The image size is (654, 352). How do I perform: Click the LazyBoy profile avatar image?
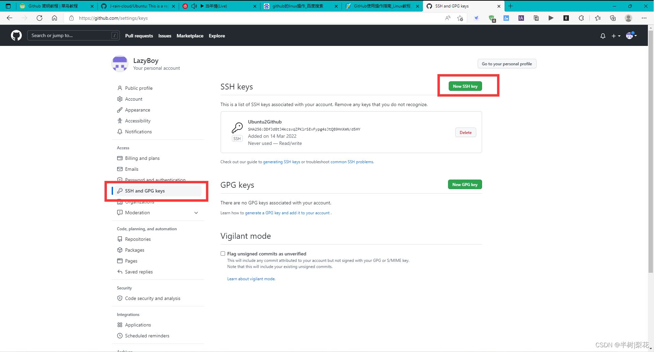point(120,64)
